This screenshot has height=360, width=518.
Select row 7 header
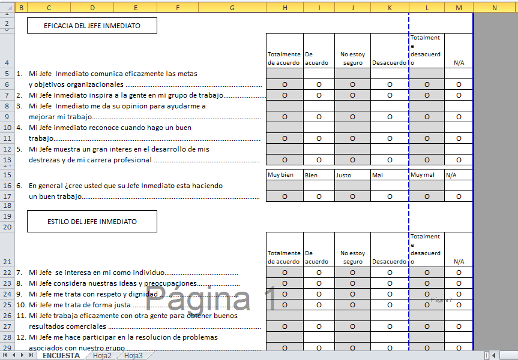pos(7,95)
